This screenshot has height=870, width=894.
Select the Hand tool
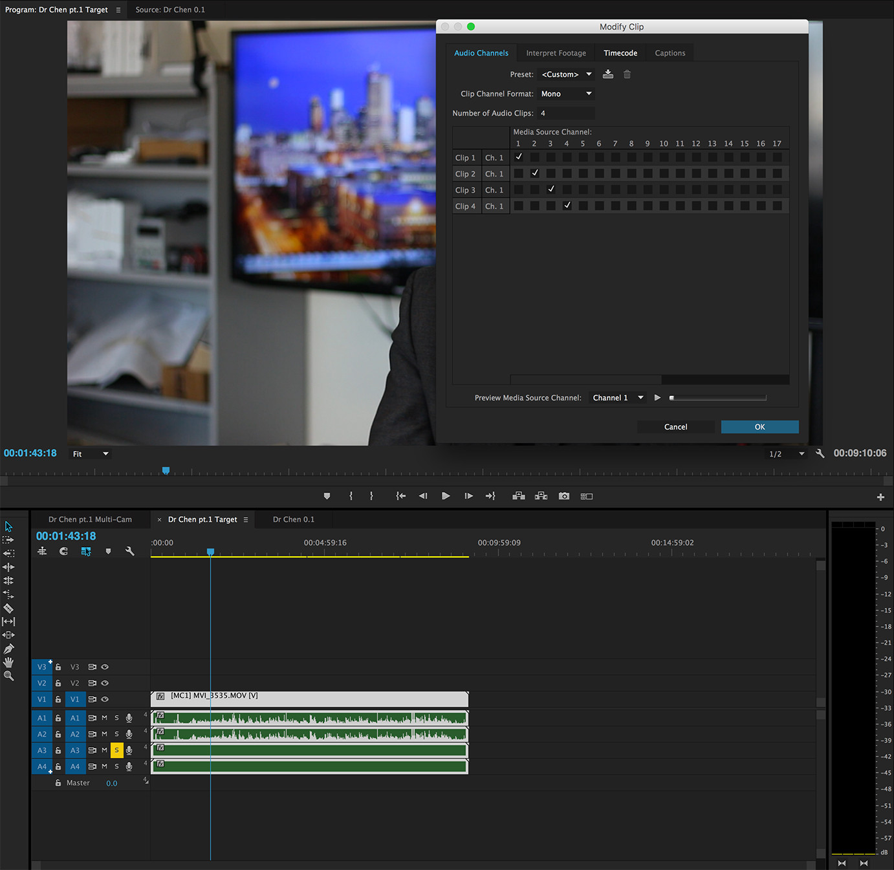click(x=8, y=662)
